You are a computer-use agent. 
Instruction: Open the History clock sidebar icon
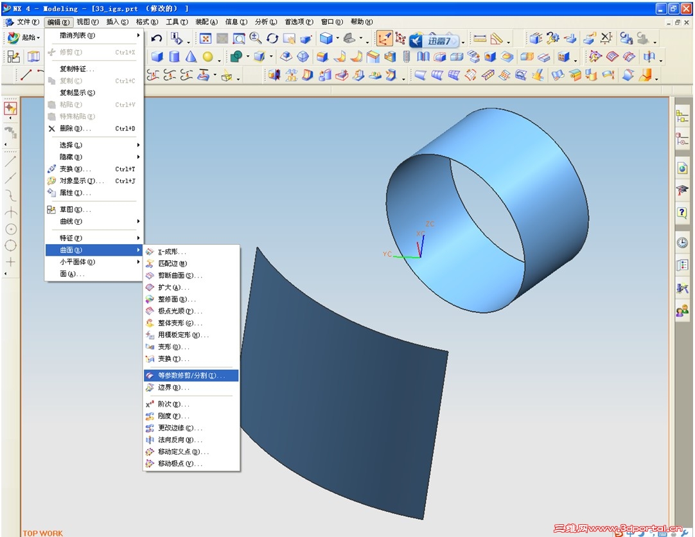(x=682, y=242)
